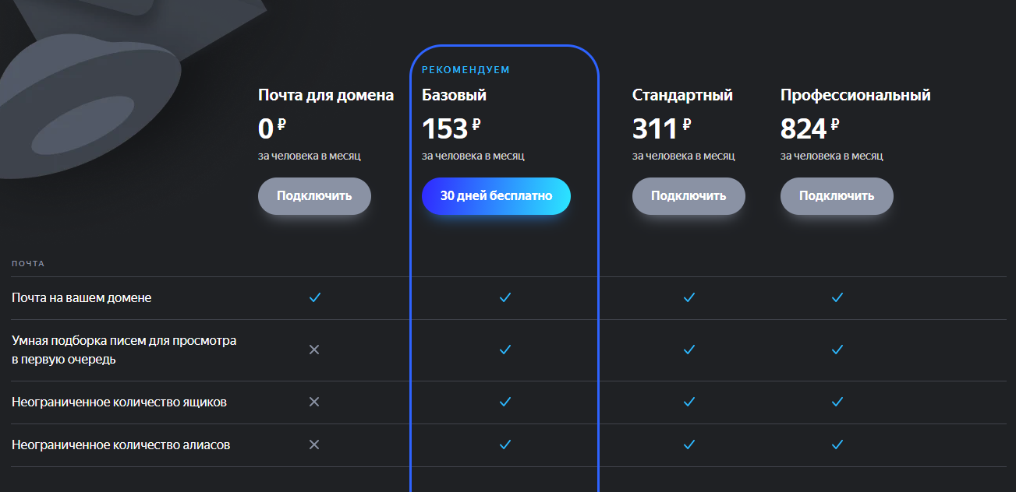Select the Базовый plan title

[x=454, y=96]
